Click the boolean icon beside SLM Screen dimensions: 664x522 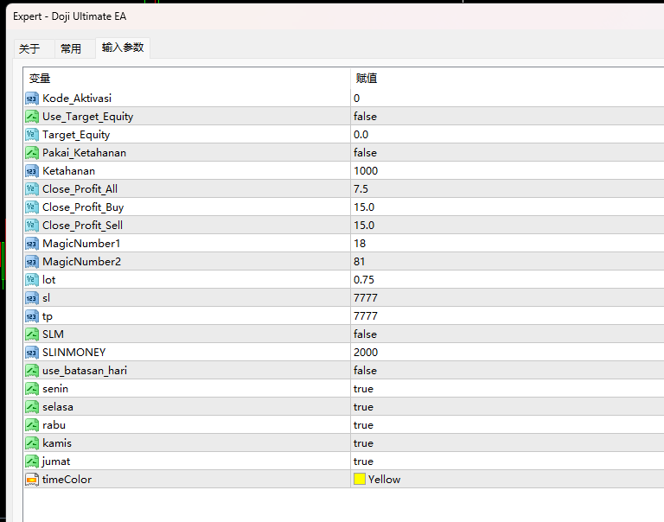click(x=32, y=334)
